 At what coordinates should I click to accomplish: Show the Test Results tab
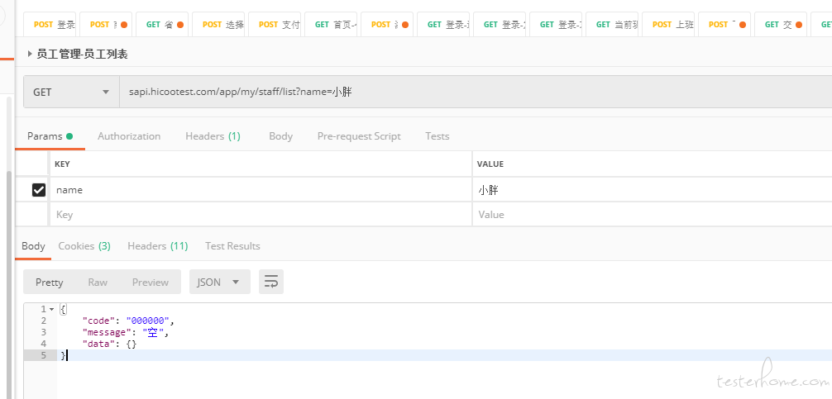232,246
